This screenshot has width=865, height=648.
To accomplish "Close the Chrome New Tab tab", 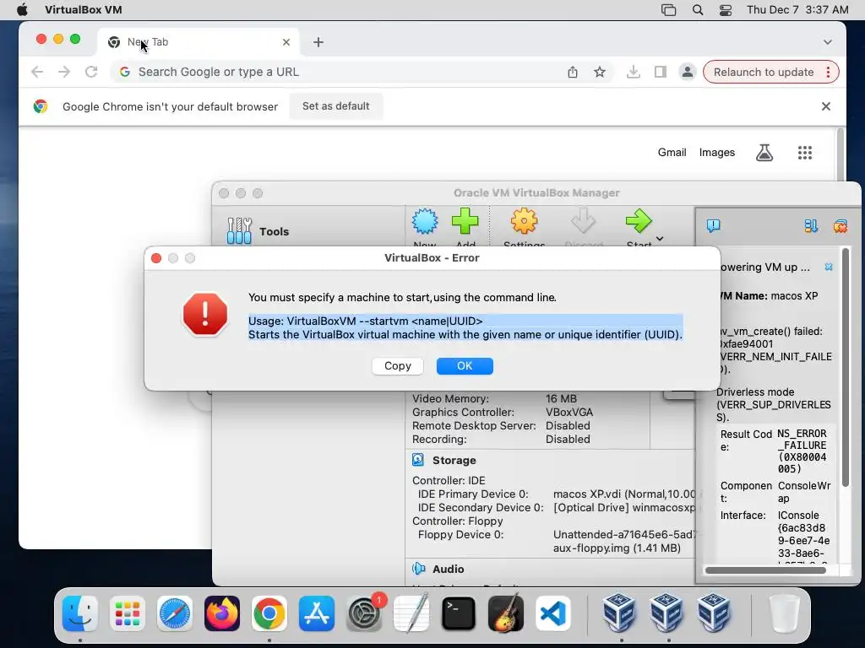I will (286, 42).
